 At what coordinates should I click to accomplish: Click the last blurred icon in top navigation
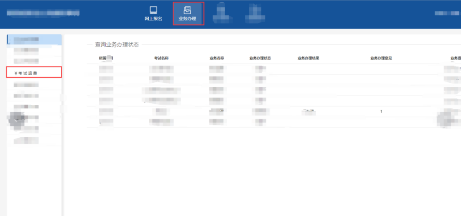coord(254,13)
